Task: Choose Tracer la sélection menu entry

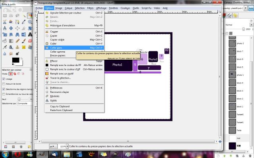Action: (x=74, y=78)
